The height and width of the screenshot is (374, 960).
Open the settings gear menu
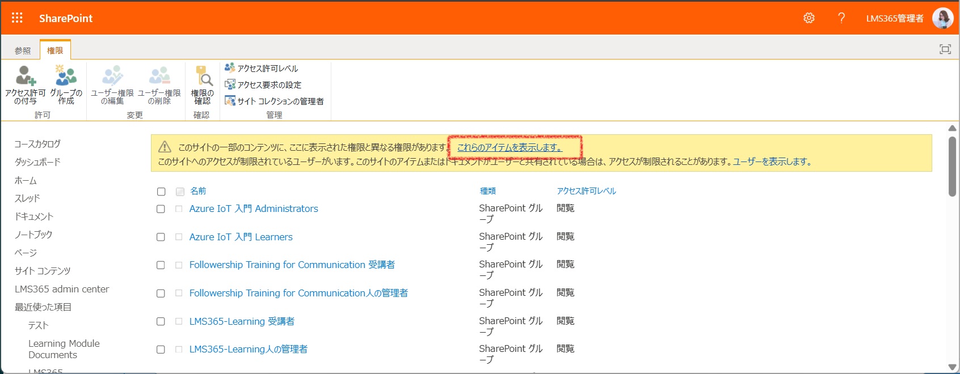pos(809,18)
